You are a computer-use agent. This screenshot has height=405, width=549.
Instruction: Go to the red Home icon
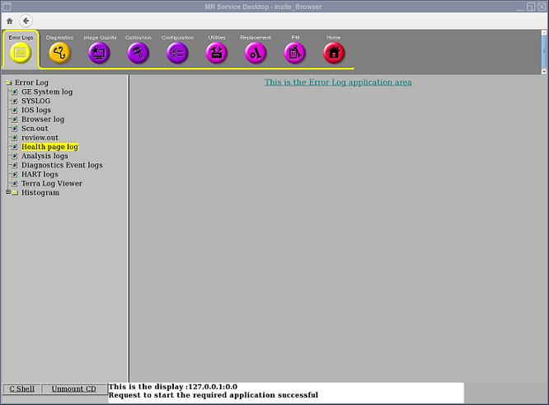[334, 53]
